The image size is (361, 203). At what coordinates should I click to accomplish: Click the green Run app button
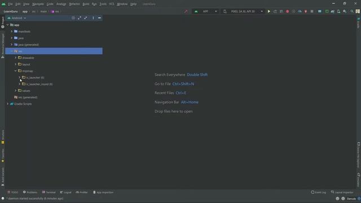coord(268,11)
